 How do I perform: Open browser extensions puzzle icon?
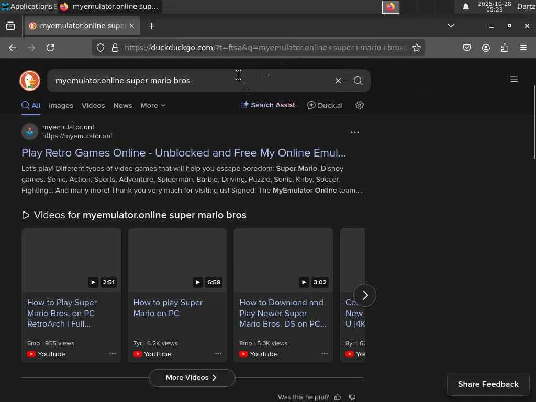[505, 48]
